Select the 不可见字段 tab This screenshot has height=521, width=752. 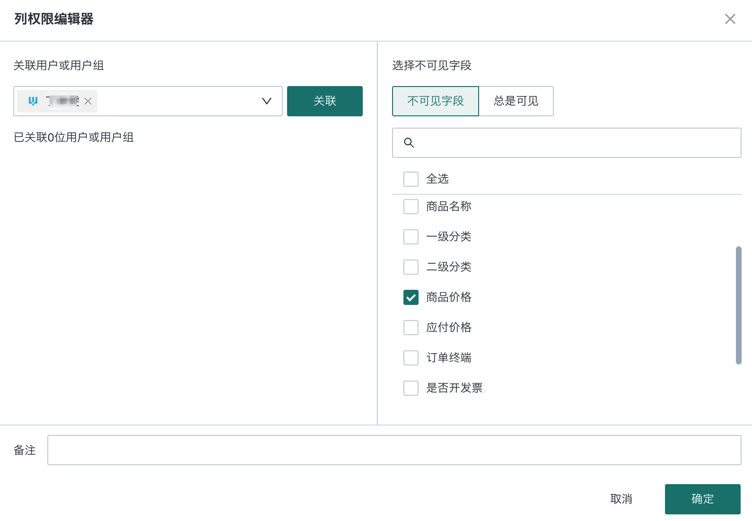pyautogui.click(x=436, y=101)
